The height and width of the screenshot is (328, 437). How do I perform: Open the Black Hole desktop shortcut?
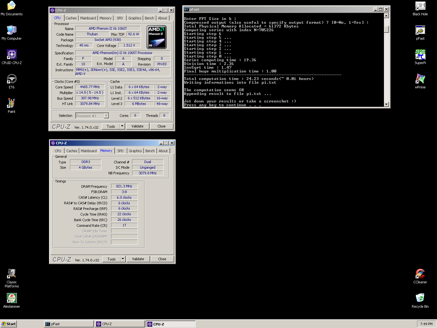[420, 8]
